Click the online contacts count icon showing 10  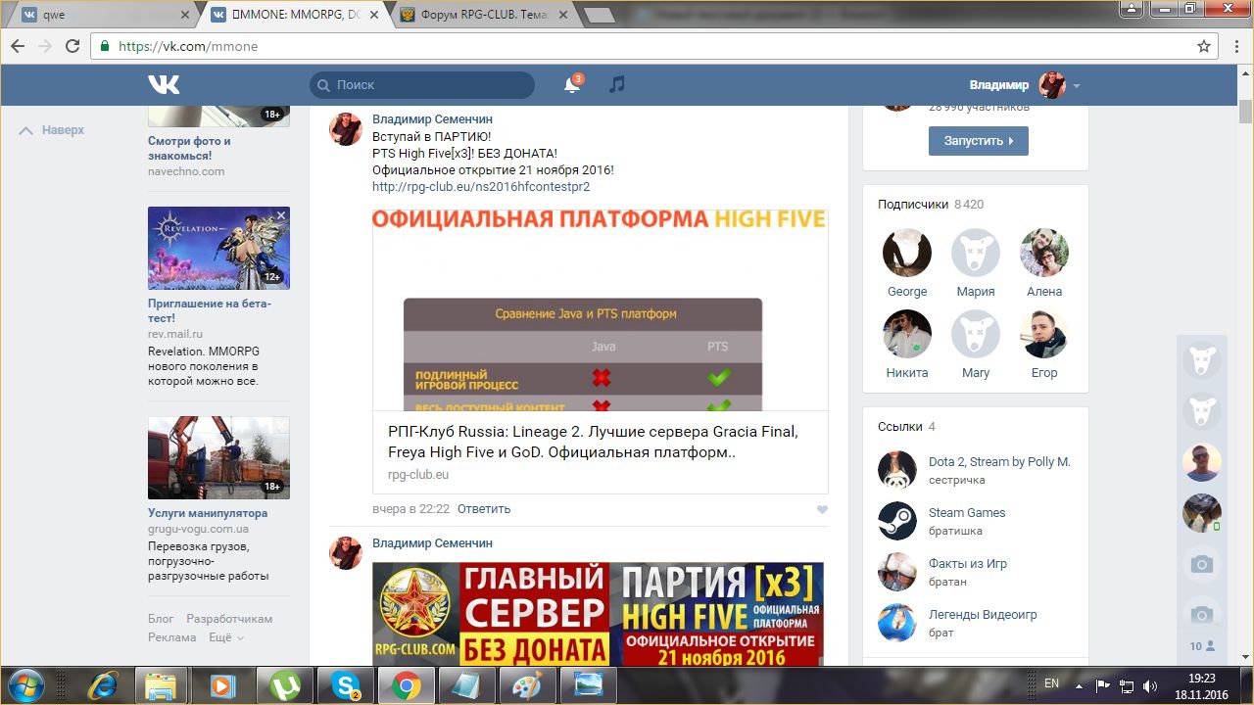coord(1202,646)
